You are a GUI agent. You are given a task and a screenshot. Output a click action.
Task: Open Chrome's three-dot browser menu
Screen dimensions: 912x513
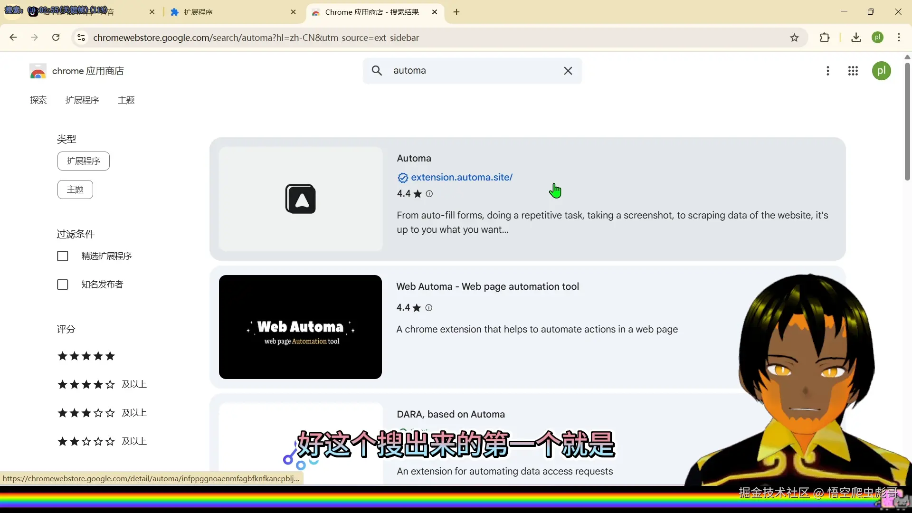(x=899, y=38)
